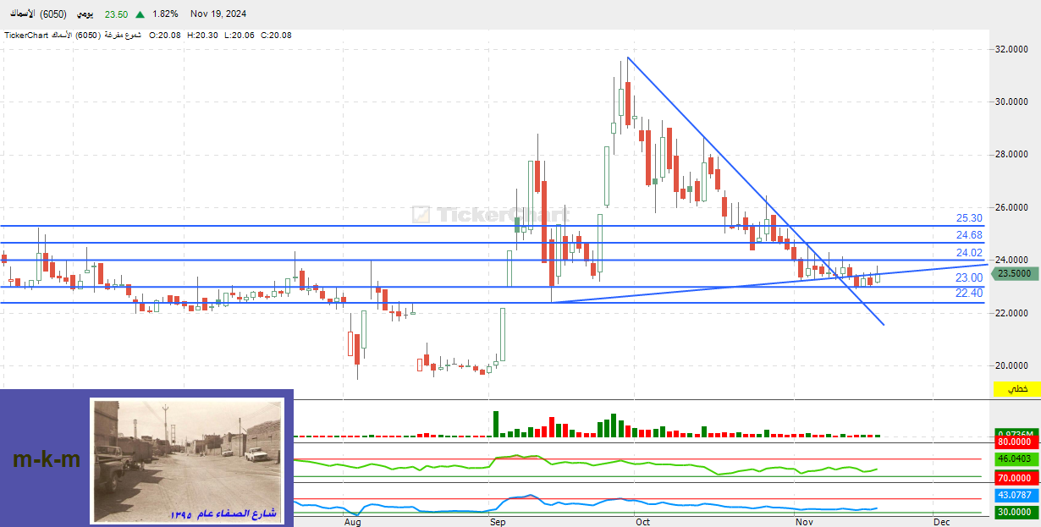Select the steep descending blue trendline
The width and height of the screenshot is (1041, 527).
[755, 190]
